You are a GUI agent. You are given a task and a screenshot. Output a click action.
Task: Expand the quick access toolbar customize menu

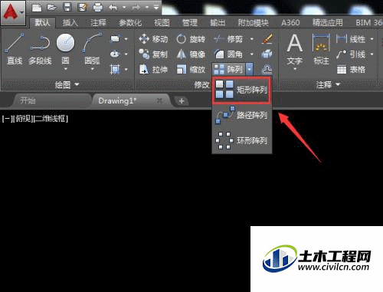[x=156, y=8]
